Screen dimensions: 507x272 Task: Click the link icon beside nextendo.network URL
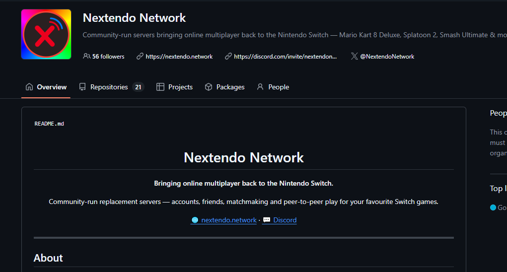pyautogui.click(x=140, y=56)
